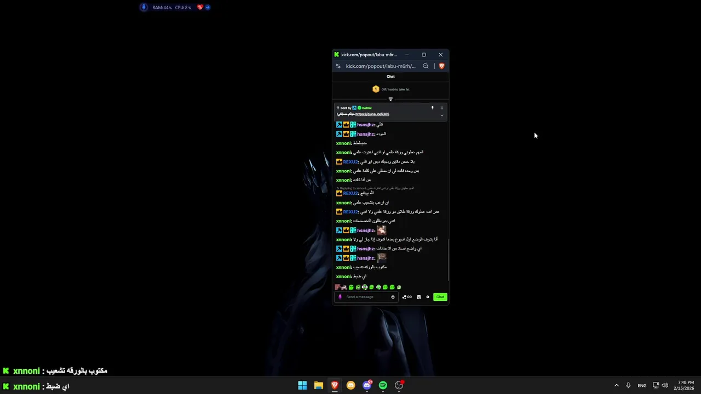The height and width of the screenshot is (394, 701).
Task: Select the eighth green emote in the bar
Action: [x=385, y=287]
